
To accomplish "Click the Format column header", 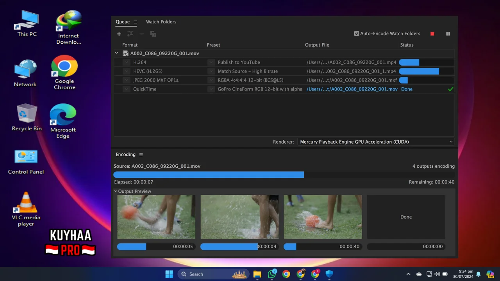I will coord(130,45).
